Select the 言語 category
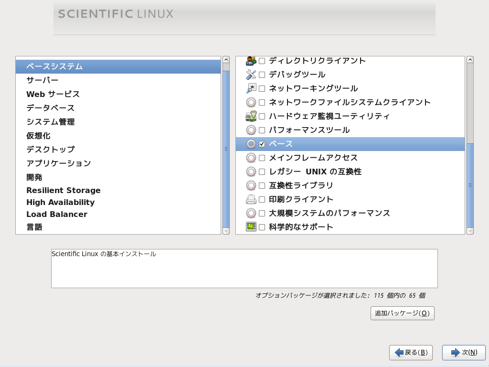This screenshot has width=489, height=367. coord(118,227)
